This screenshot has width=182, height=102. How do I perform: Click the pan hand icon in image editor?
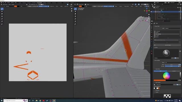pos(72,11)
